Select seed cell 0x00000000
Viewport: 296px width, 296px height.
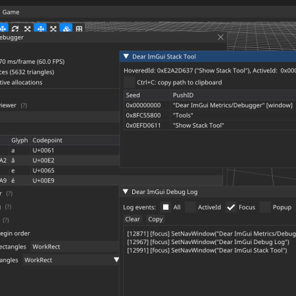(x=143, y=105)
